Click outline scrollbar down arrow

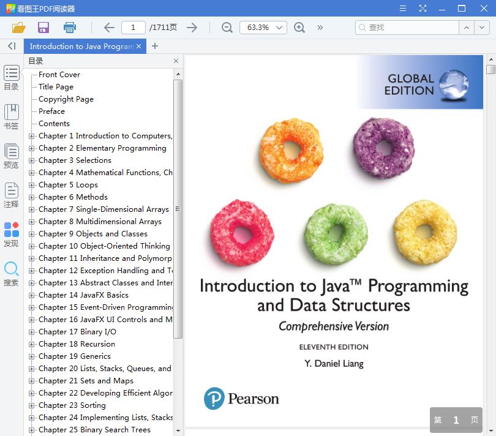[178, 430]
